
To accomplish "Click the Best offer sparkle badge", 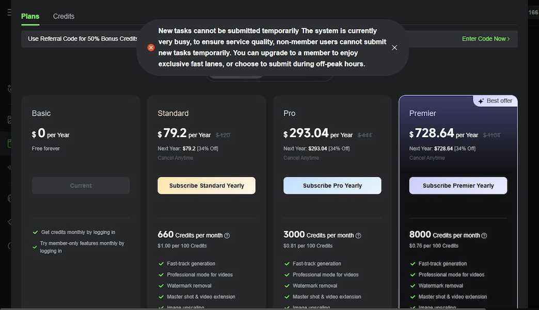I will tap(495, 101).
